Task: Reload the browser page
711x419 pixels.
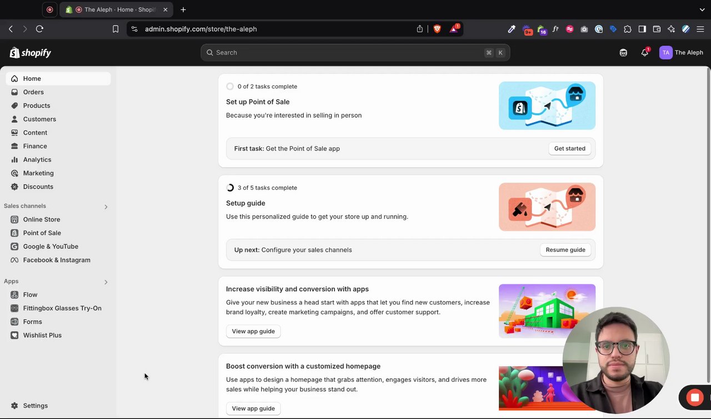Action: pos(39,29)
